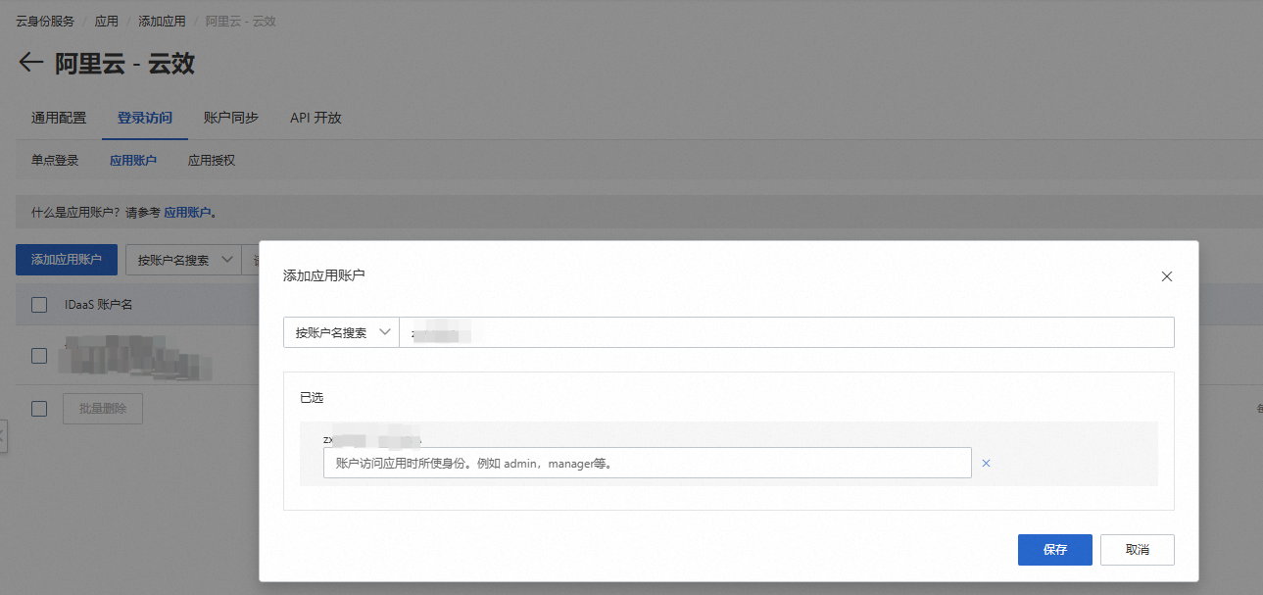Open the 按账户名搜索 dropdown behind the dialog
Image resolution: width=1263 pixels, height=595 pixels.
[x=183, y=260]
